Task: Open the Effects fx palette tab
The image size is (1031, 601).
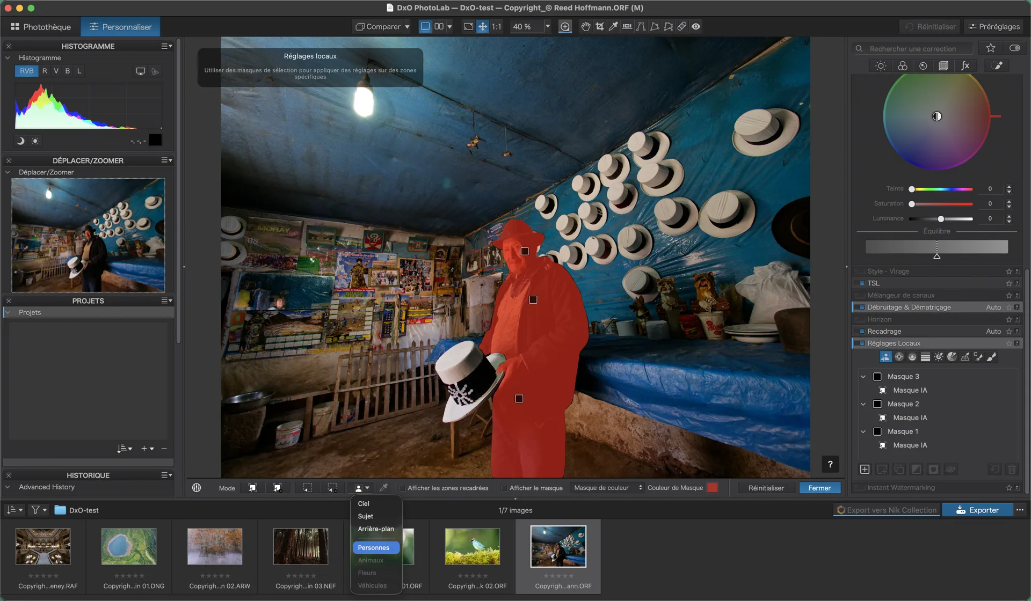Action: 965,66
